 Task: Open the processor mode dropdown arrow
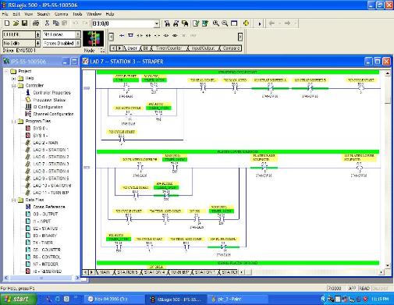click(x=38, y=34)
